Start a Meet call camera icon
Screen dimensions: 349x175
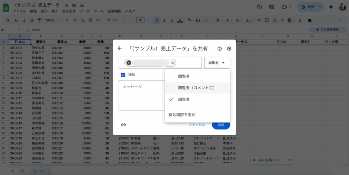pos(285,7)
